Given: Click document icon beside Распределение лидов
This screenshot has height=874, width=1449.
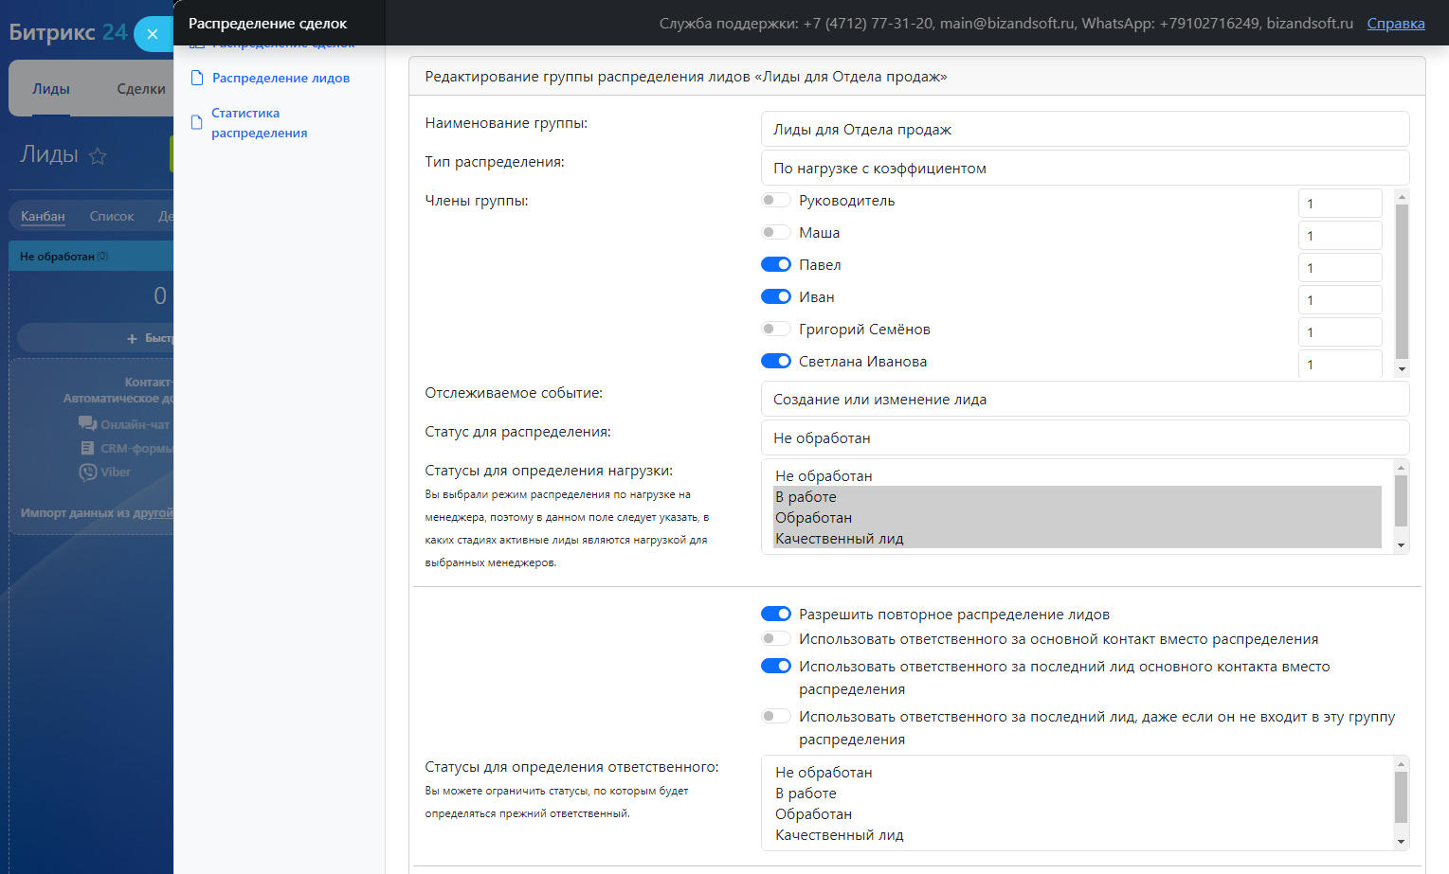Looking at the screenshot, I should 197,78.
